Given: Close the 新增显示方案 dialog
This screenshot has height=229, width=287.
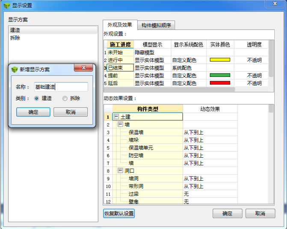Looking at the screenshot, I should (x=83, y=68).
